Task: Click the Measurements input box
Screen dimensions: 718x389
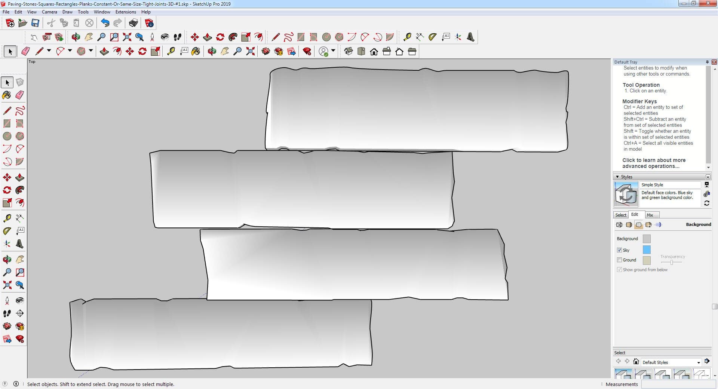Action: coord(676,384)
